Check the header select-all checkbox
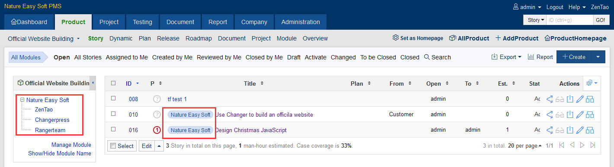 point(113,83)
